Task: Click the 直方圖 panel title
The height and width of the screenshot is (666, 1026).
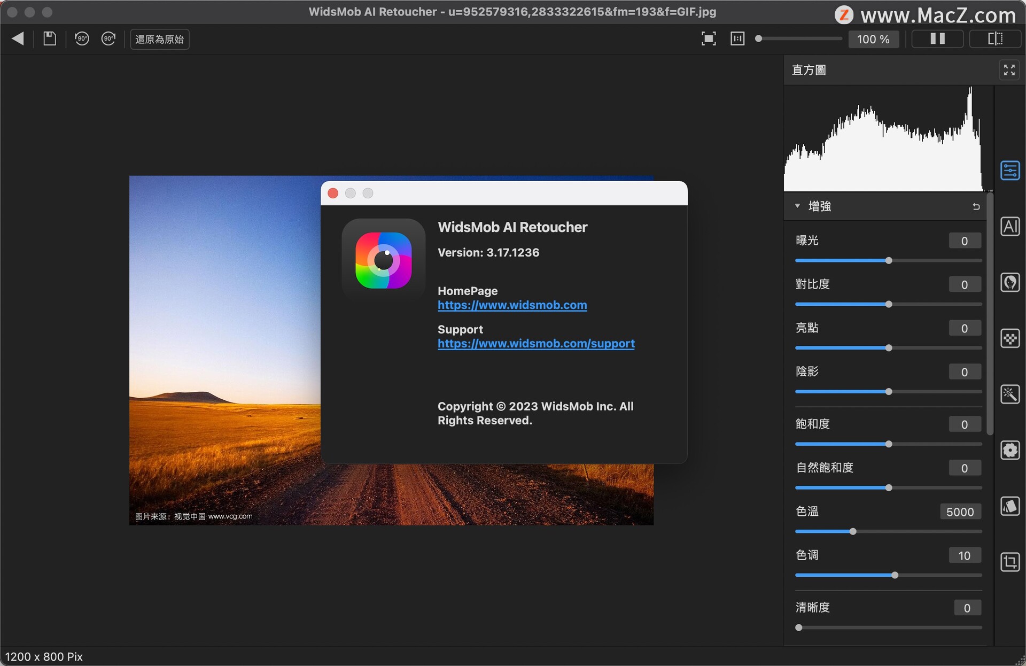Action: pos(809,70)
